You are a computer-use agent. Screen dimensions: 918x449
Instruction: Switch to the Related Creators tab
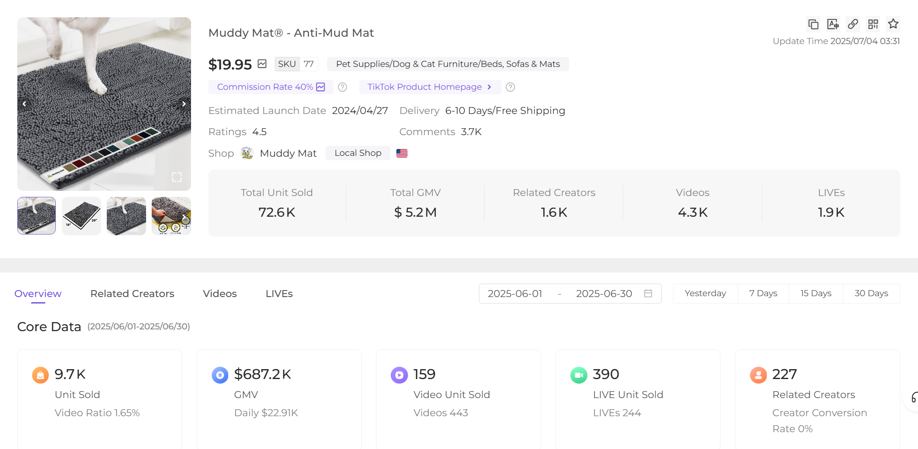pos(132,294)
